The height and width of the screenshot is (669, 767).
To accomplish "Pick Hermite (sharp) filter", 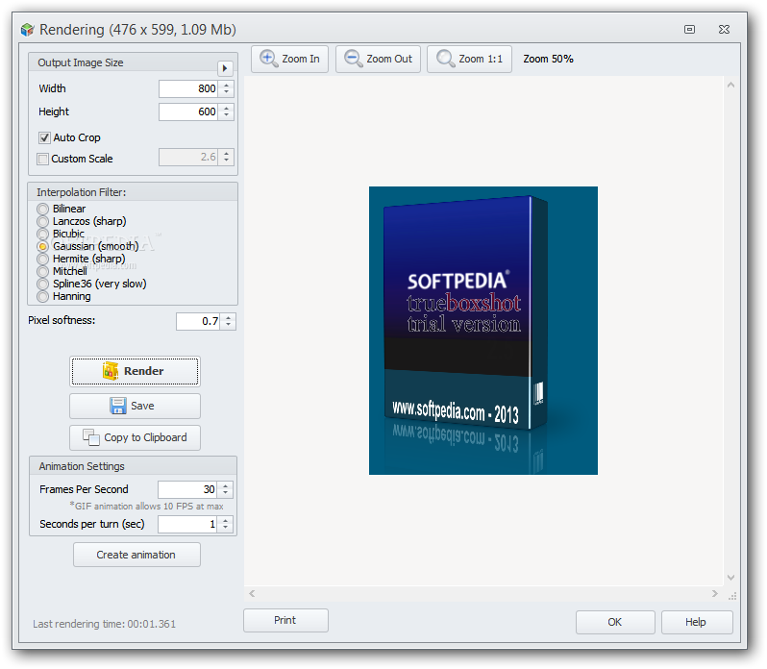I will coord(43,259).
